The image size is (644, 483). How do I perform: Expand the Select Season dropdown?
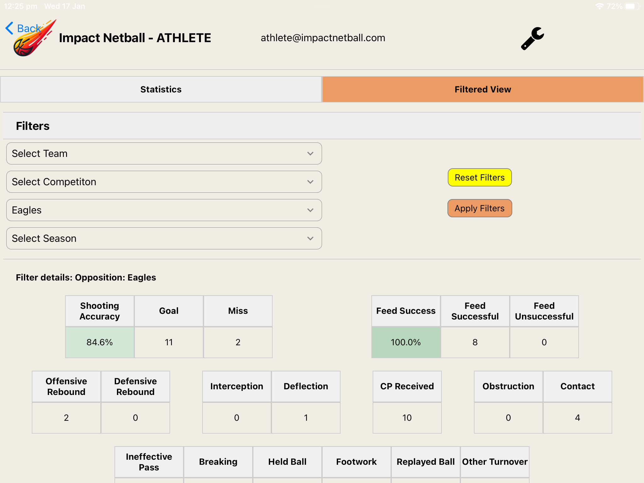point(164,238)
